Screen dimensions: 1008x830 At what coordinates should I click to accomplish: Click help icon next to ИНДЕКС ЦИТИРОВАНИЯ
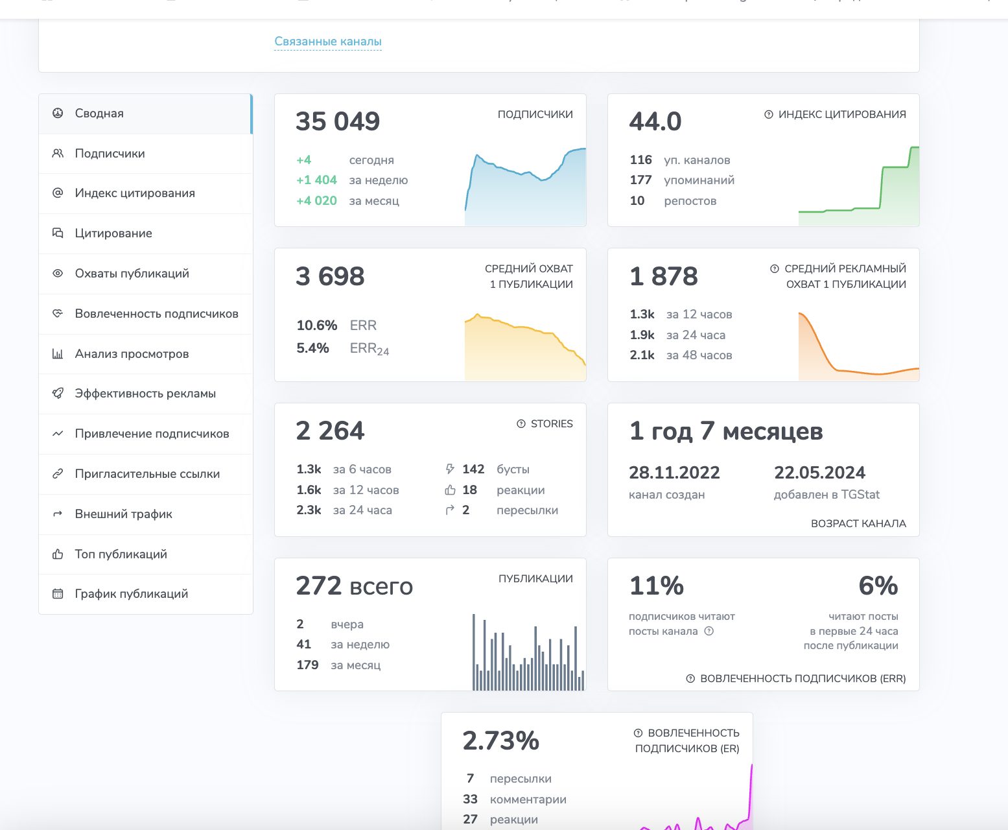(x=769, y=114)
